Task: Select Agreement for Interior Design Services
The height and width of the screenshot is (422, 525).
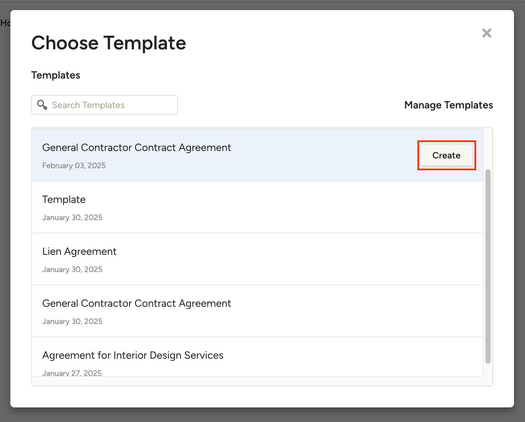Action: click(x=133, y=355)
